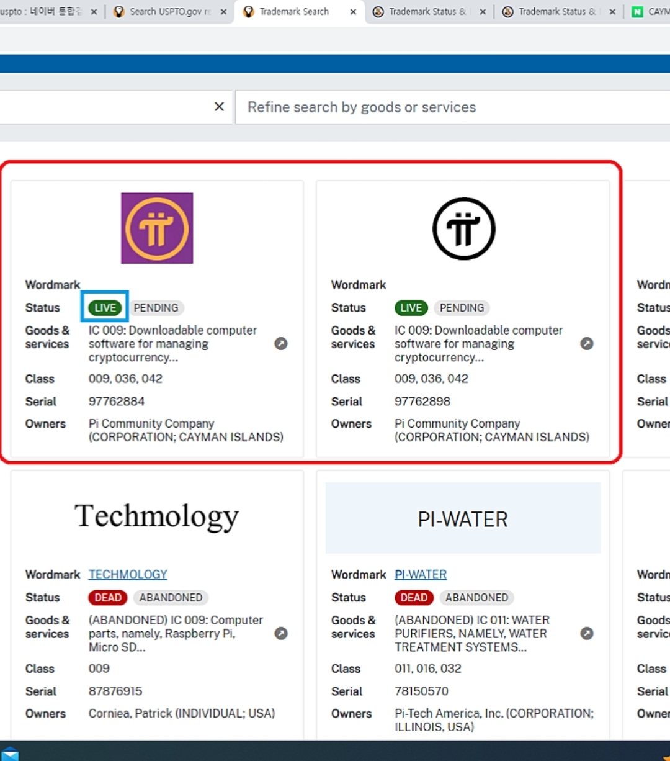Expand goods and services for serial 97762898
670x761 pixels.
(587, 344)
